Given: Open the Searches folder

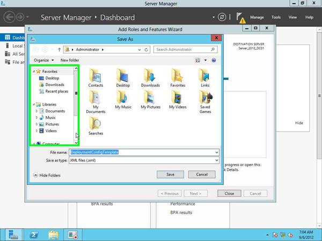Looking at the screenshot, I should [96, 126].
